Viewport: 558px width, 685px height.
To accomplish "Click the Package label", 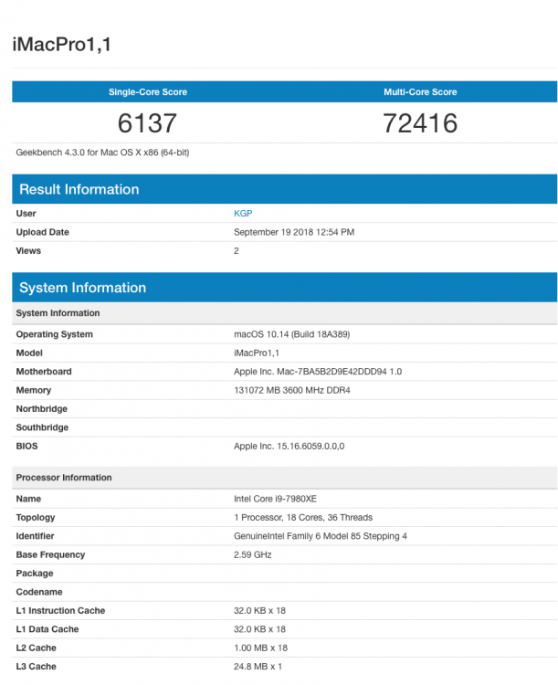I will point(35,574).
